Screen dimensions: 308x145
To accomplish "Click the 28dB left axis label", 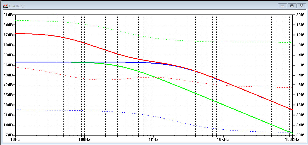I will 8,105.
